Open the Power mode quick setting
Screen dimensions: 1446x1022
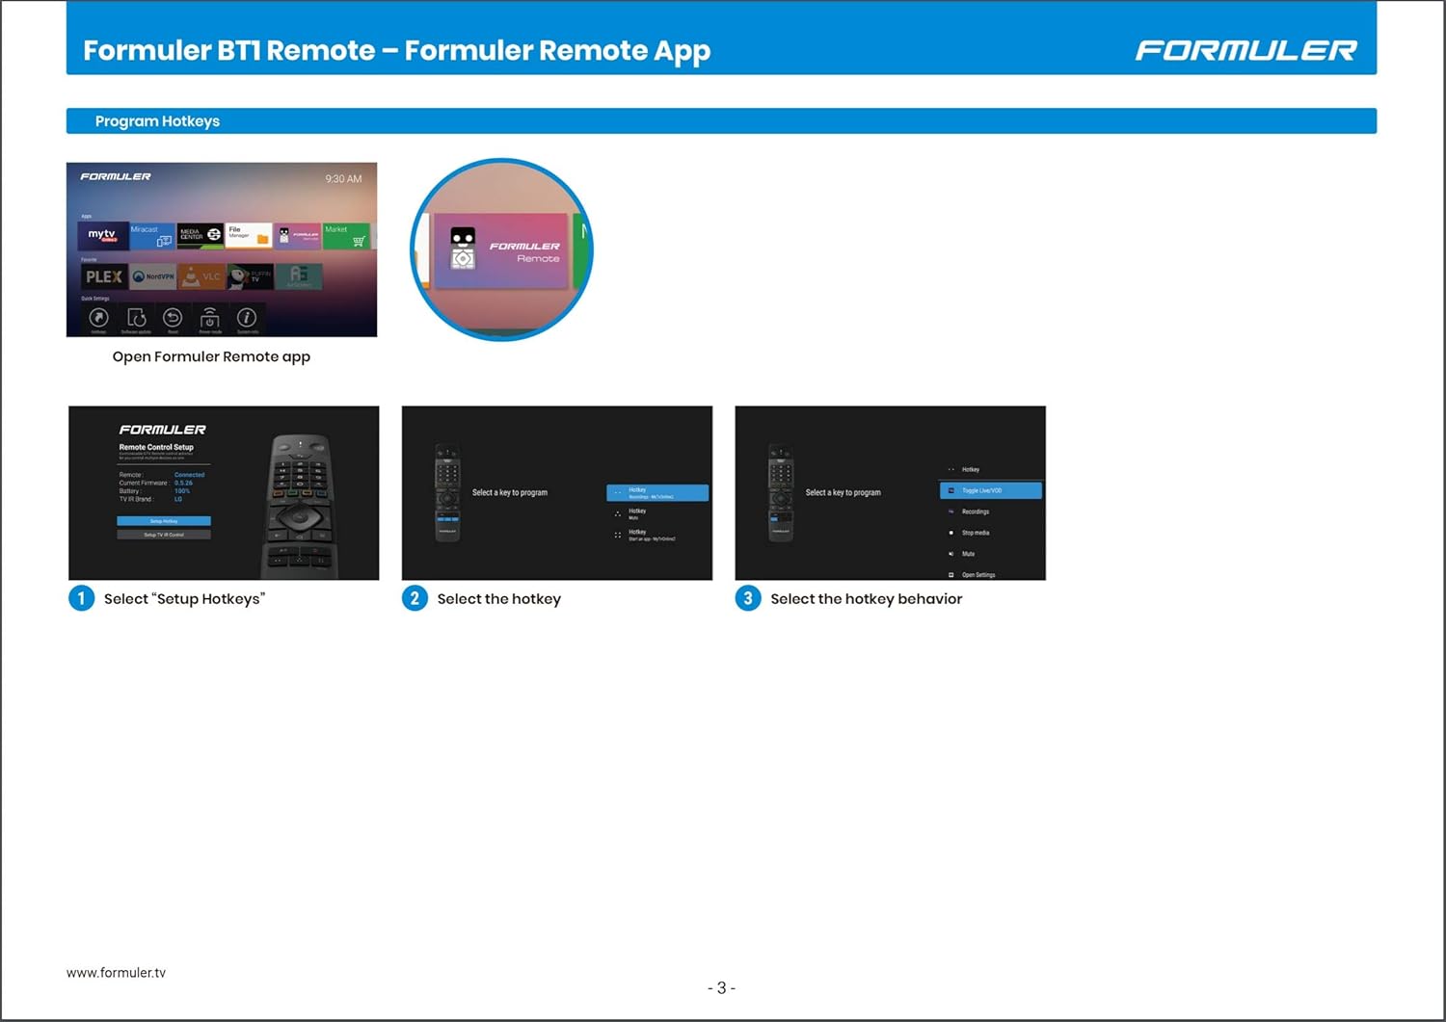pyautogui.click(x=209, y=319)
